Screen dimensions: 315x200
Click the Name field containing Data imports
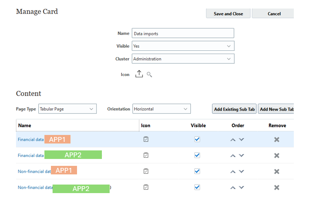183,33
